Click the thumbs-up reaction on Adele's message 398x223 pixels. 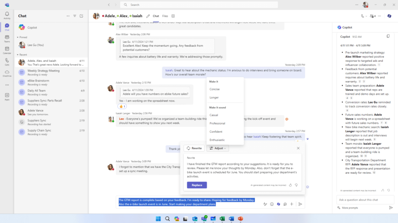coord(122,106)
